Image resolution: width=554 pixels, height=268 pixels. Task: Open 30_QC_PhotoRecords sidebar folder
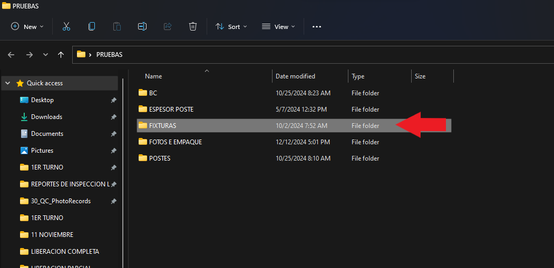tap(60, 201)
